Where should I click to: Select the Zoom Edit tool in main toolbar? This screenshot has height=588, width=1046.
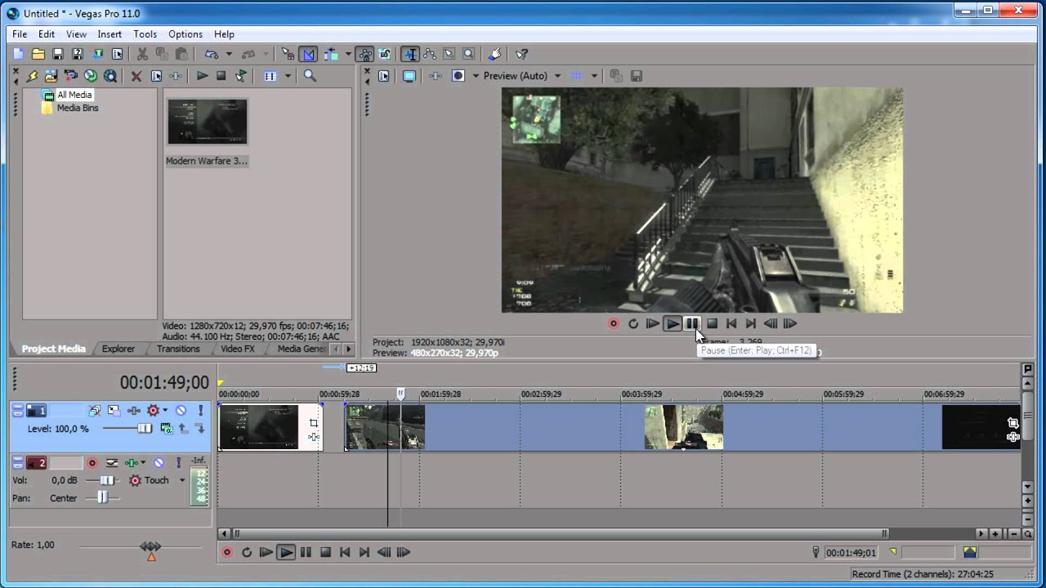point(468,54)
